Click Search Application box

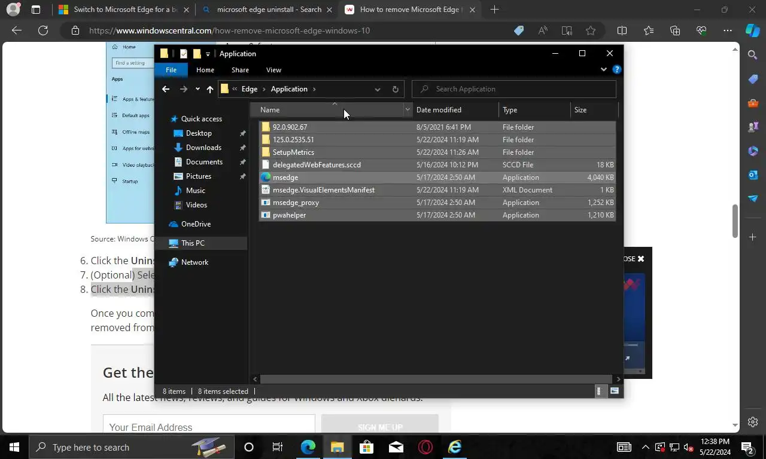[514, 89]
